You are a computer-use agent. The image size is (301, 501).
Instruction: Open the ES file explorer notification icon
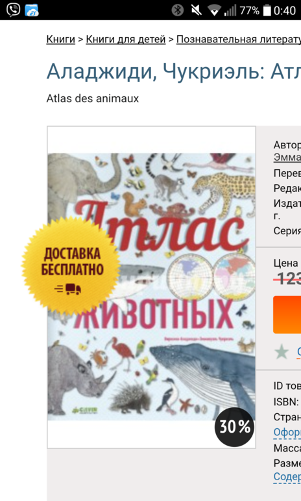[32, 10]
